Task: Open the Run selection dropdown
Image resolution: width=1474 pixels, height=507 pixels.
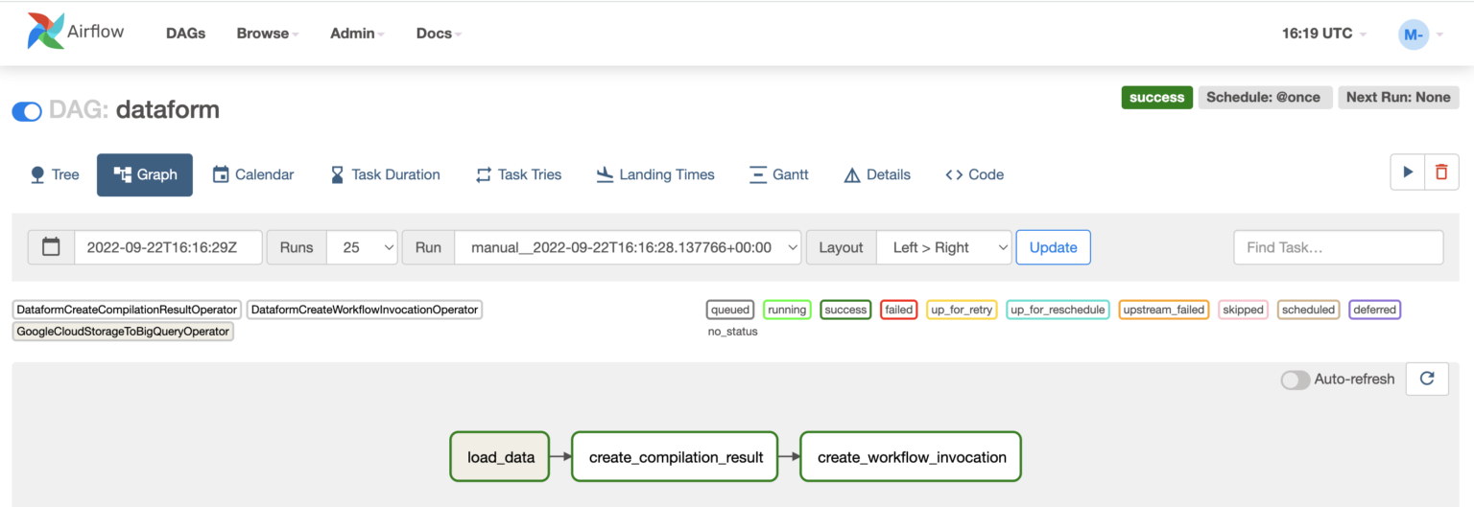Action: [x=628, y=247]
